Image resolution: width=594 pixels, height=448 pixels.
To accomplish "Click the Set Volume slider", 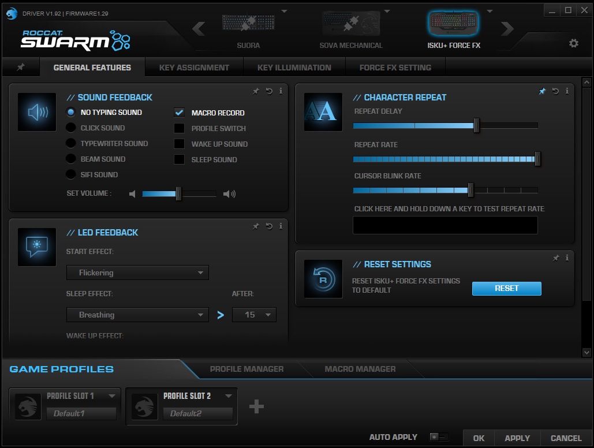I will 179,194.
